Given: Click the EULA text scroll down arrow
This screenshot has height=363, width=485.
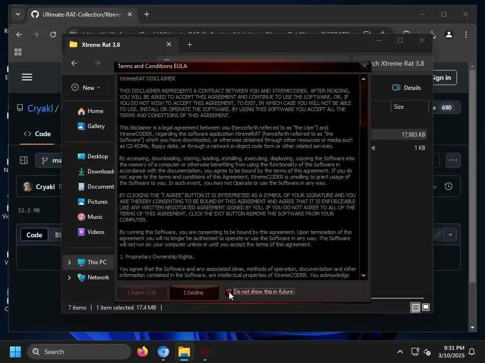Looking at the screenshot, I should (364, 276).
